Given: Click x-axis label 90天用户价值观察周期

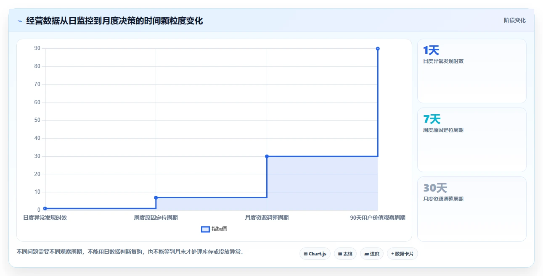Looking at the screenshot, I should click(378, 218).
